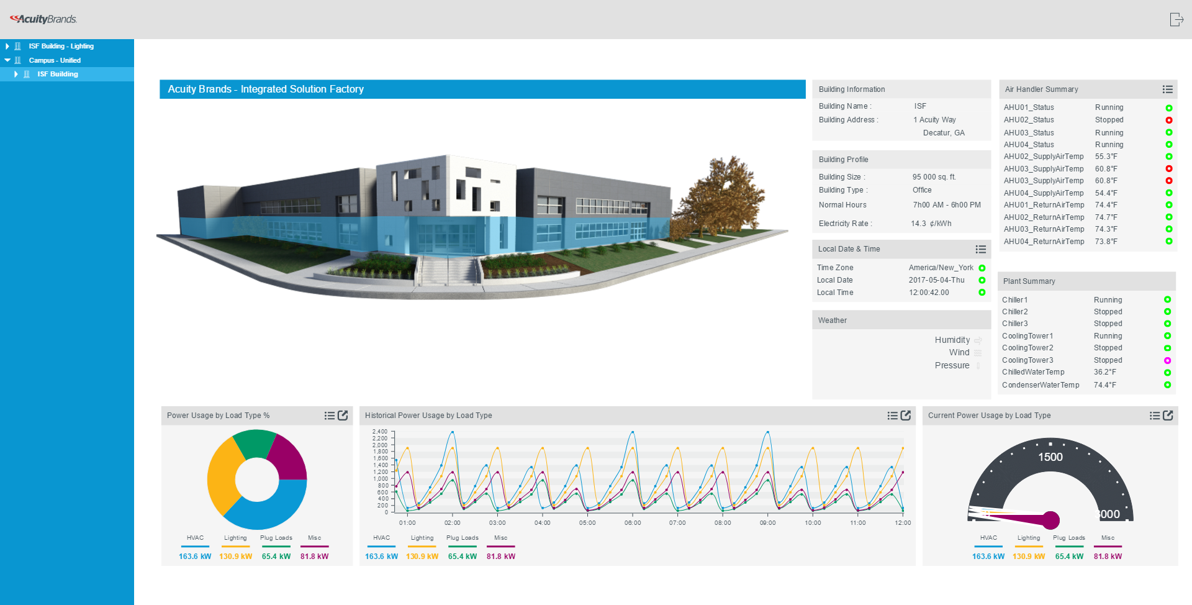Select Campus - Unified in the tree
Image resolution: width=1192 pixels, height=605 pixels.
click(x=55, y=60)
